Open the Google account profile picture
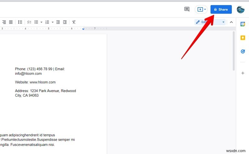 pos(241,10)
